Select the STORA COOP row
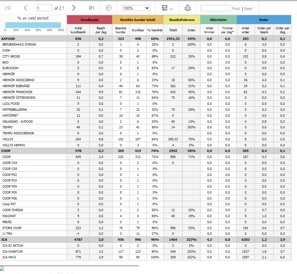Viewport: 297px width, 274px height. click(x=145, y=228)
